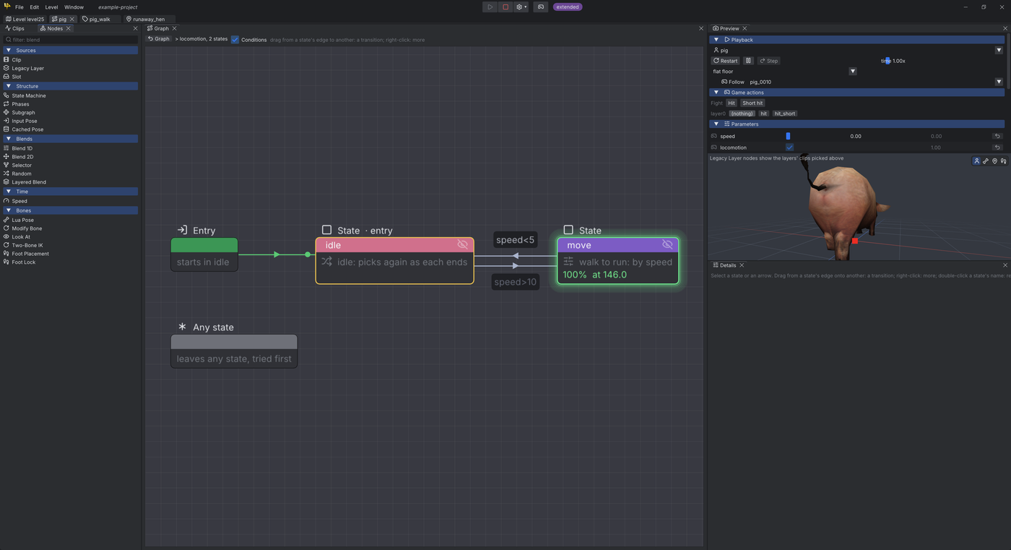Collapse the Sources section
Viewport: 1011px width, 550px height.
pyautogui.click(x=8, y=51)
